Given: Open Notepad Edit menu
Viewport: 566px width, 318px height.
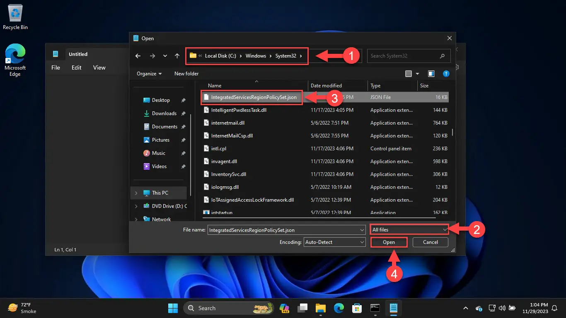Looking at the screenshot, I should pyautogui.click(x=77, y=67).
